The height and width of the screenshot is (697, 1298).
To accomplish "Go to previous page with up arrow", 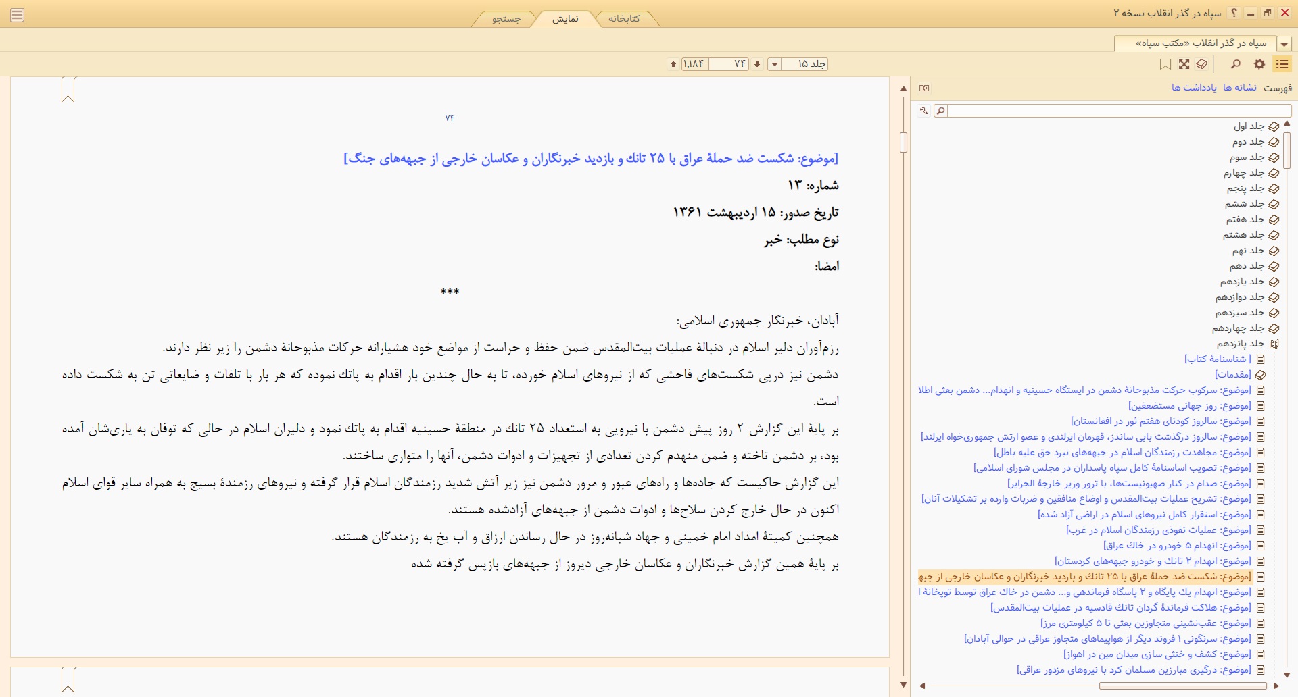I will (673, 64).
